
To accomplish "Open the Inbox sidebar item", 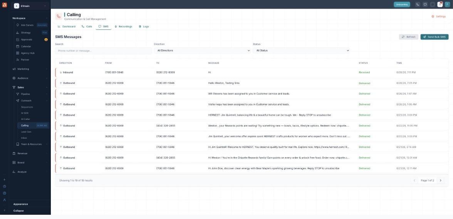I will 24,138.
